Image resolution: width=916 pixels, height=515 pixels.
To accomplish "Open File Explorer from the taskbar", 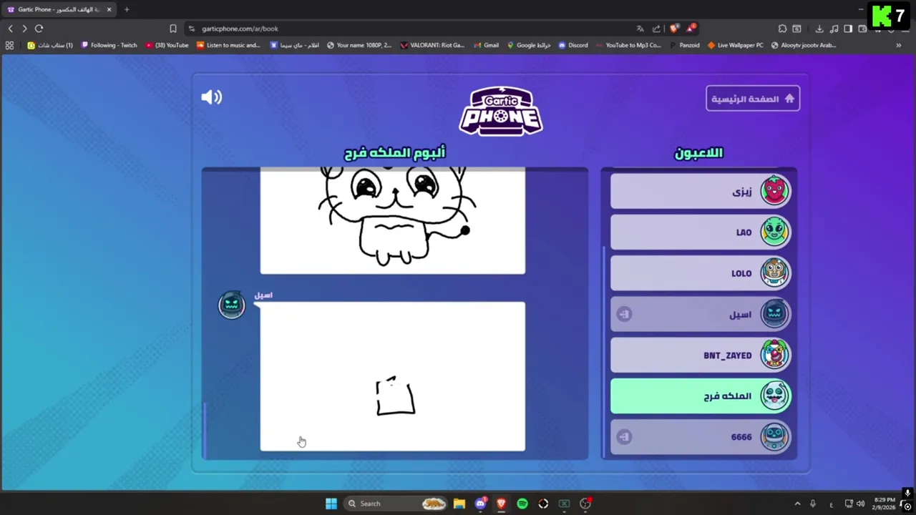I will coord(459,504).
